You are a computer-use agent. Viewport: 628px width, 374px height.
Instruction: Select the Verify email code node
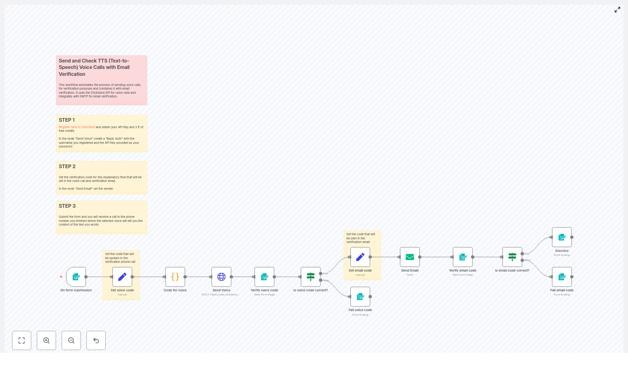click(x=462, y=257)
